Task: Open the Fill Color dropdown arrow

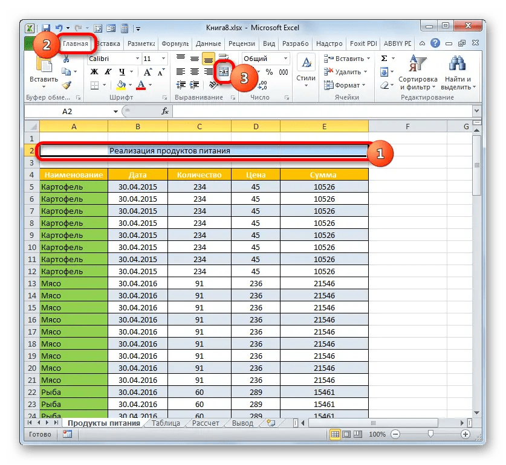Action: point(131,85)
